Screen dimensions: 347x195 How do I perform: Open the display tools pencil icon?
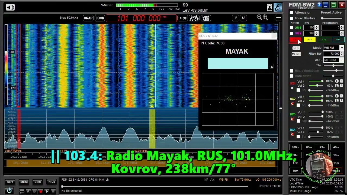(x=278, y=7)
